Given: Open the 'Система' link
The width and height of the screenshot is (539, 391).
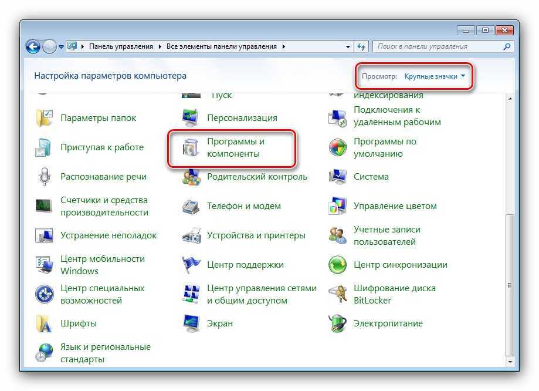Looking at the screenshot, I should tap(371, 177).
